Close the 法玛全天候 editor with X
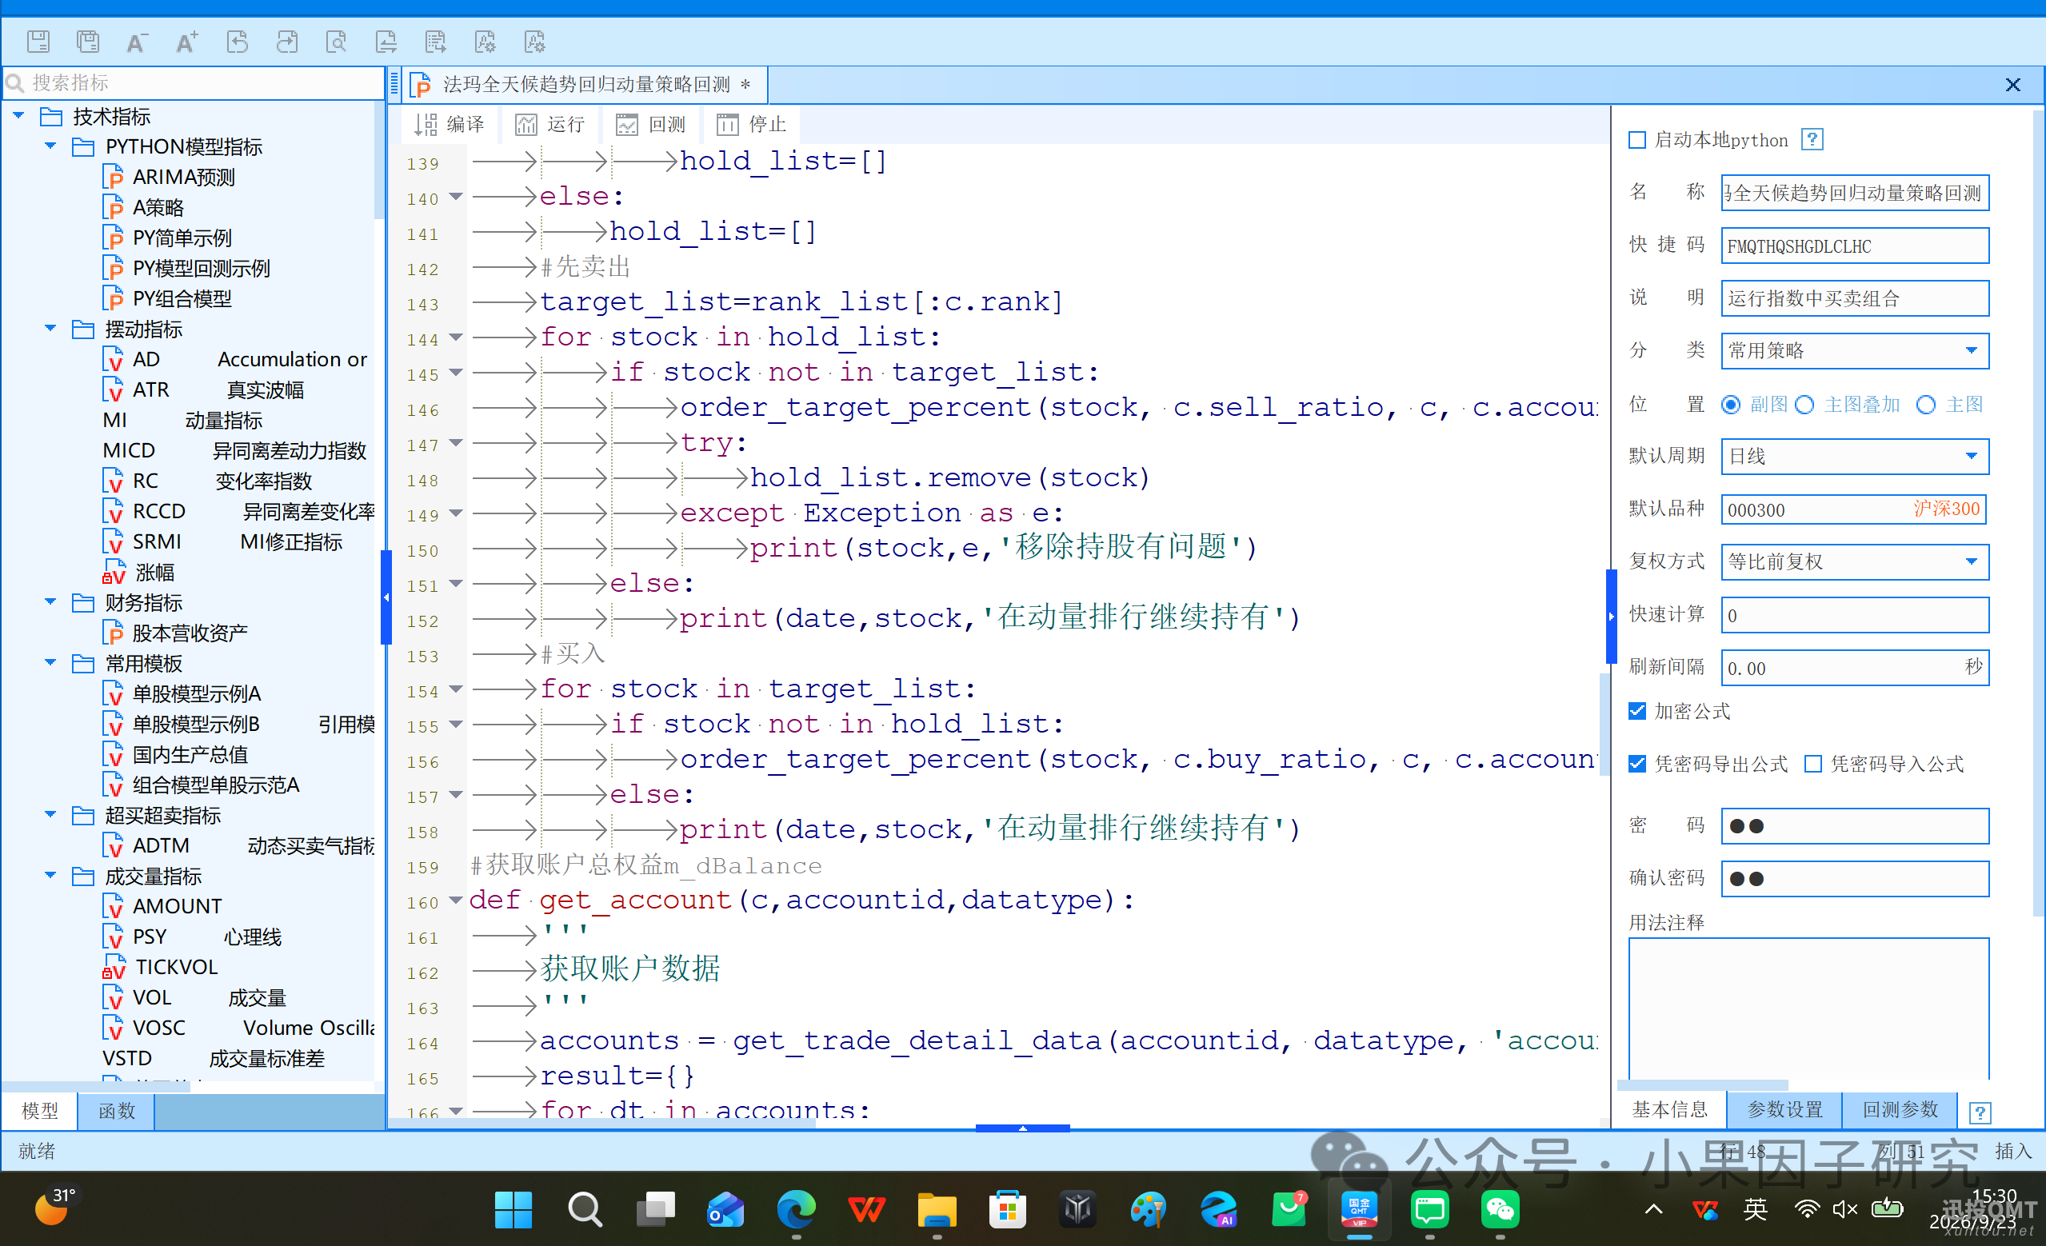2046x1246 pixels. point(2012,85)
